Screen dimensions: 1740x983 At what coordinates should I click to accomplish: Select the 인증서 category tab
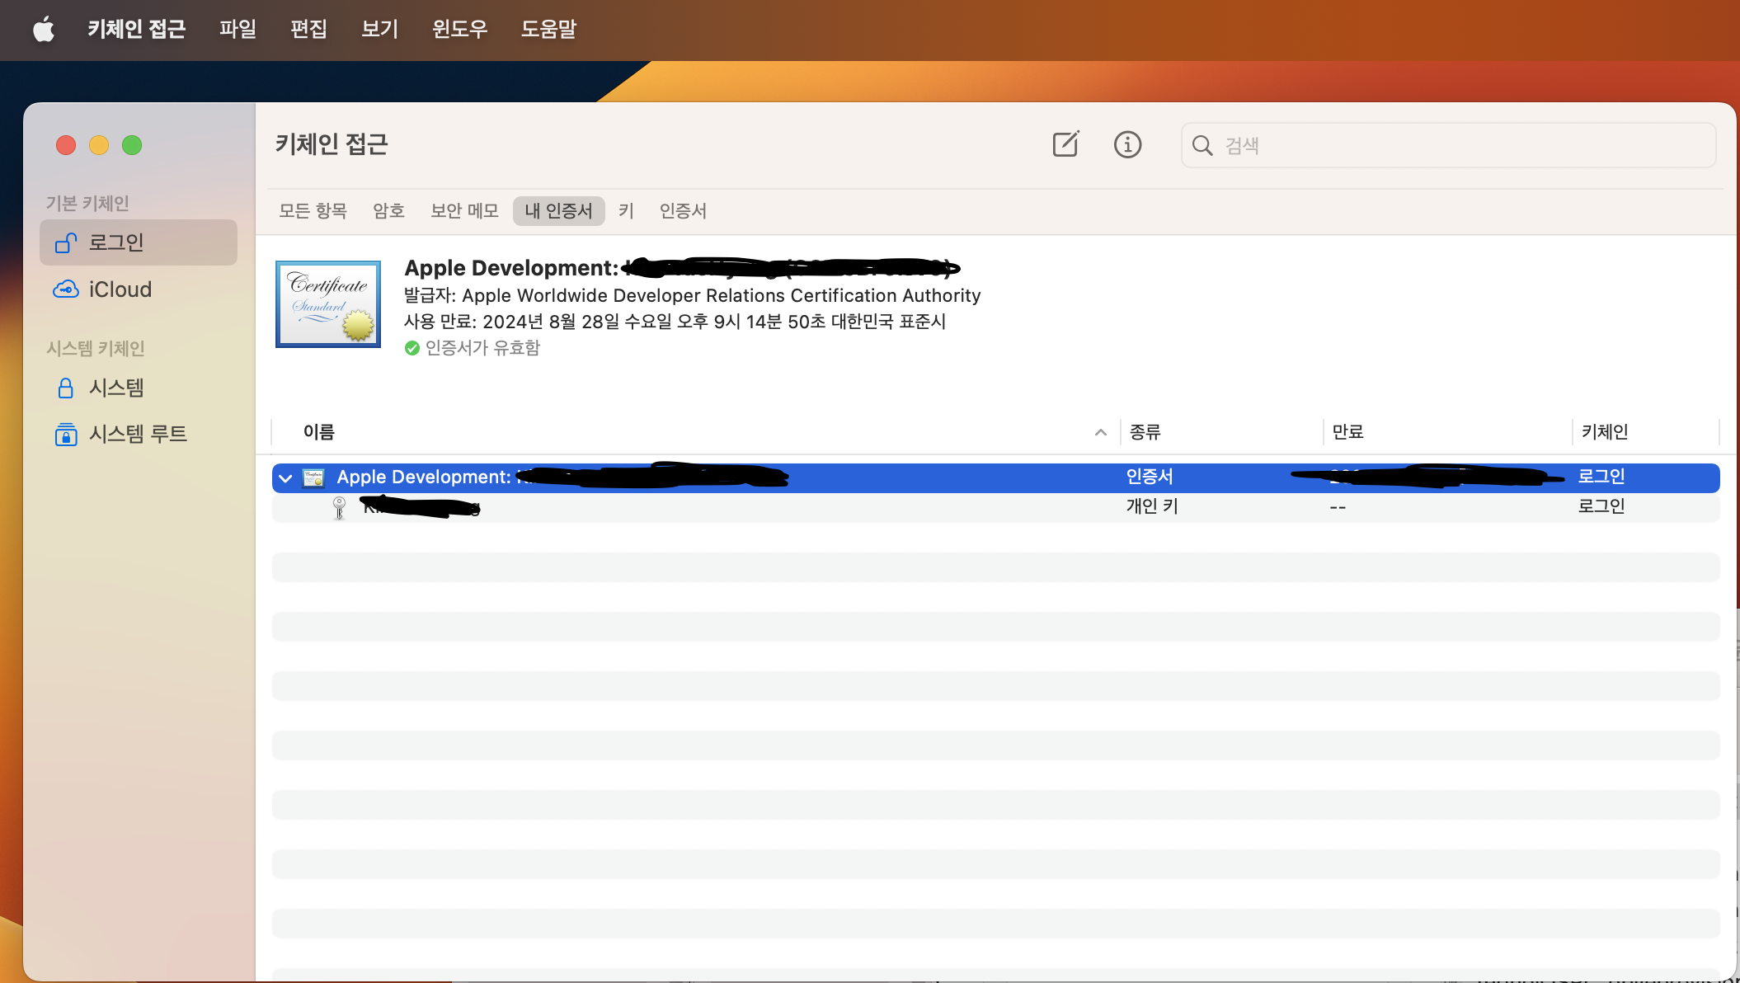683,211
